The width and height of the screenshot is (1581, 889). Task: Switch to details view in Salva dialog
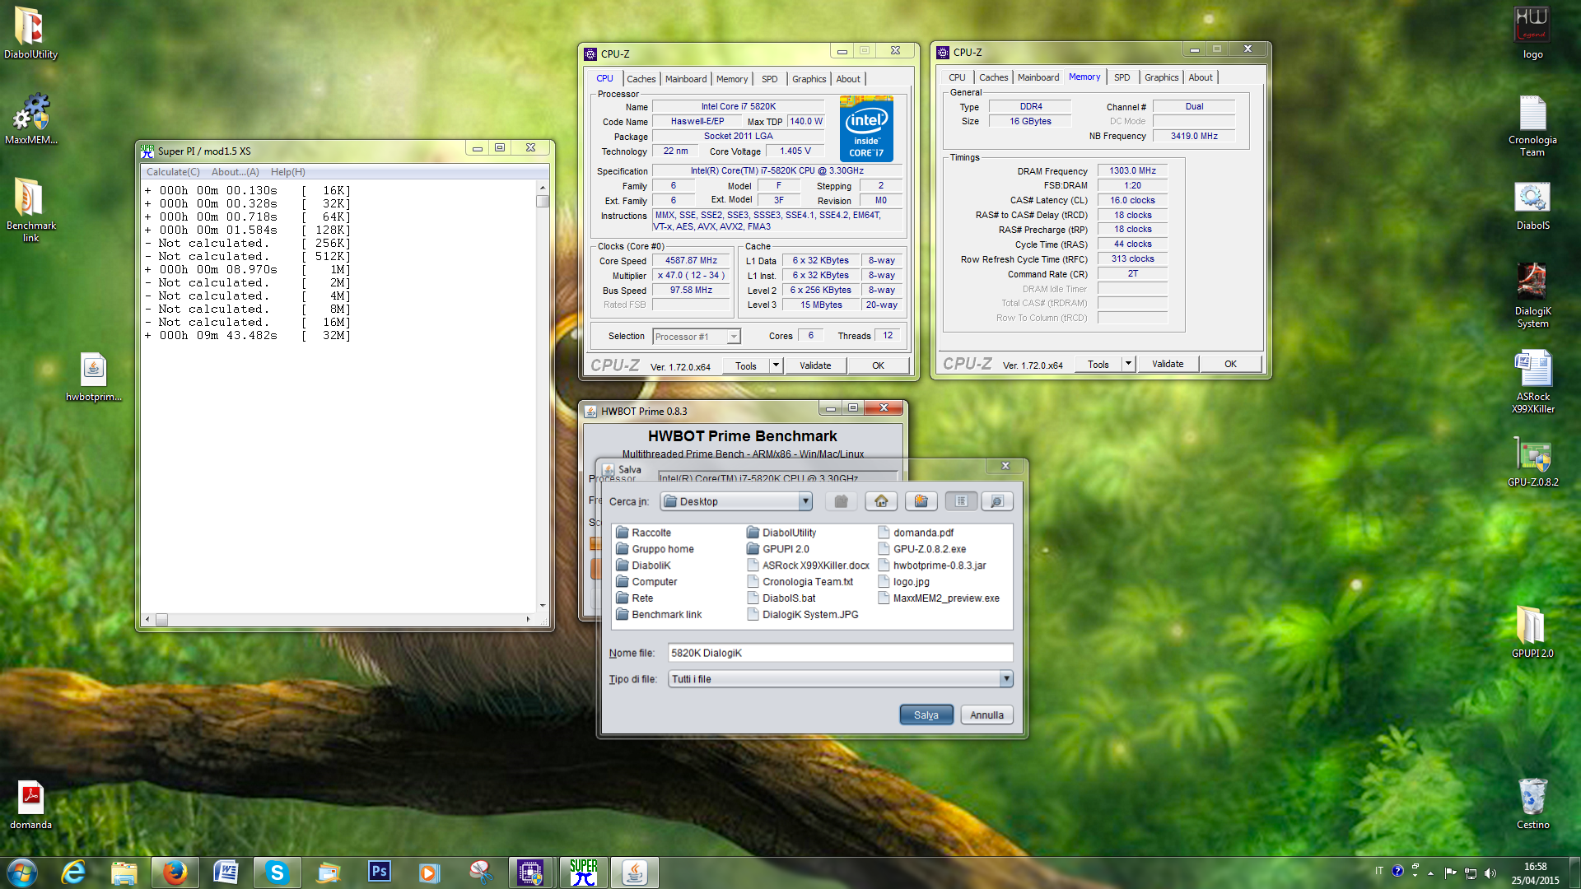(996, 501)
